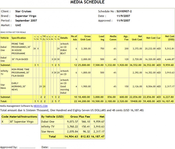
Task: Select grand total USD 16,187.48 cell
Action: 168,101
